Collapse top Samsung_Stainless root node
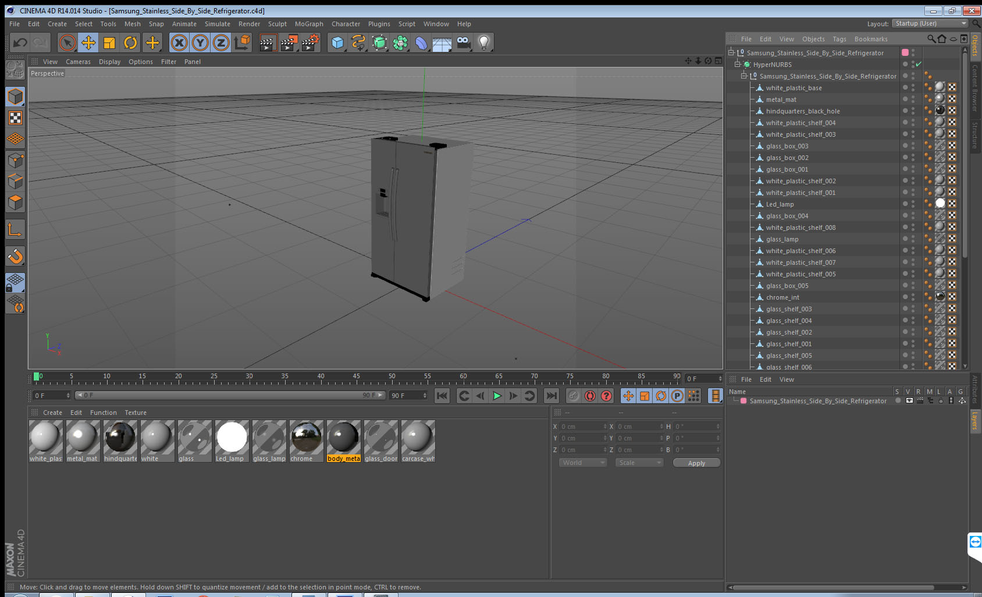 tap(731, 52)
